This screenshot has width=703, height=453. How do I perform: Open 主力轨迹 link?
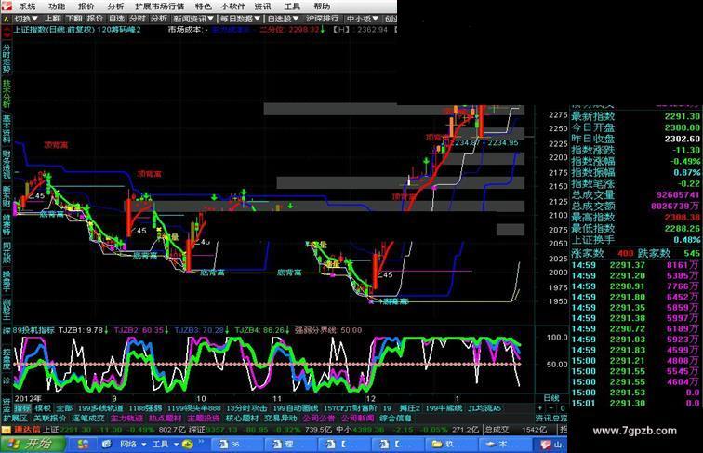126,418
